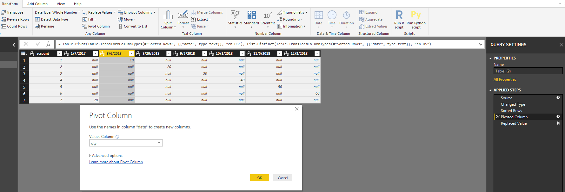Switch to the Add Column tab
The image size is (565, 192).
click(x=37, y=4)
